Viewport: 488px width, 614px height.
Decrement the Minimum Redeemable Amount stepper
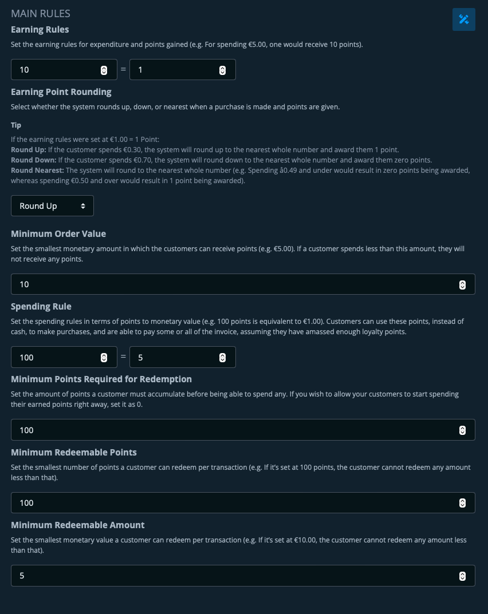pos(462,579)
